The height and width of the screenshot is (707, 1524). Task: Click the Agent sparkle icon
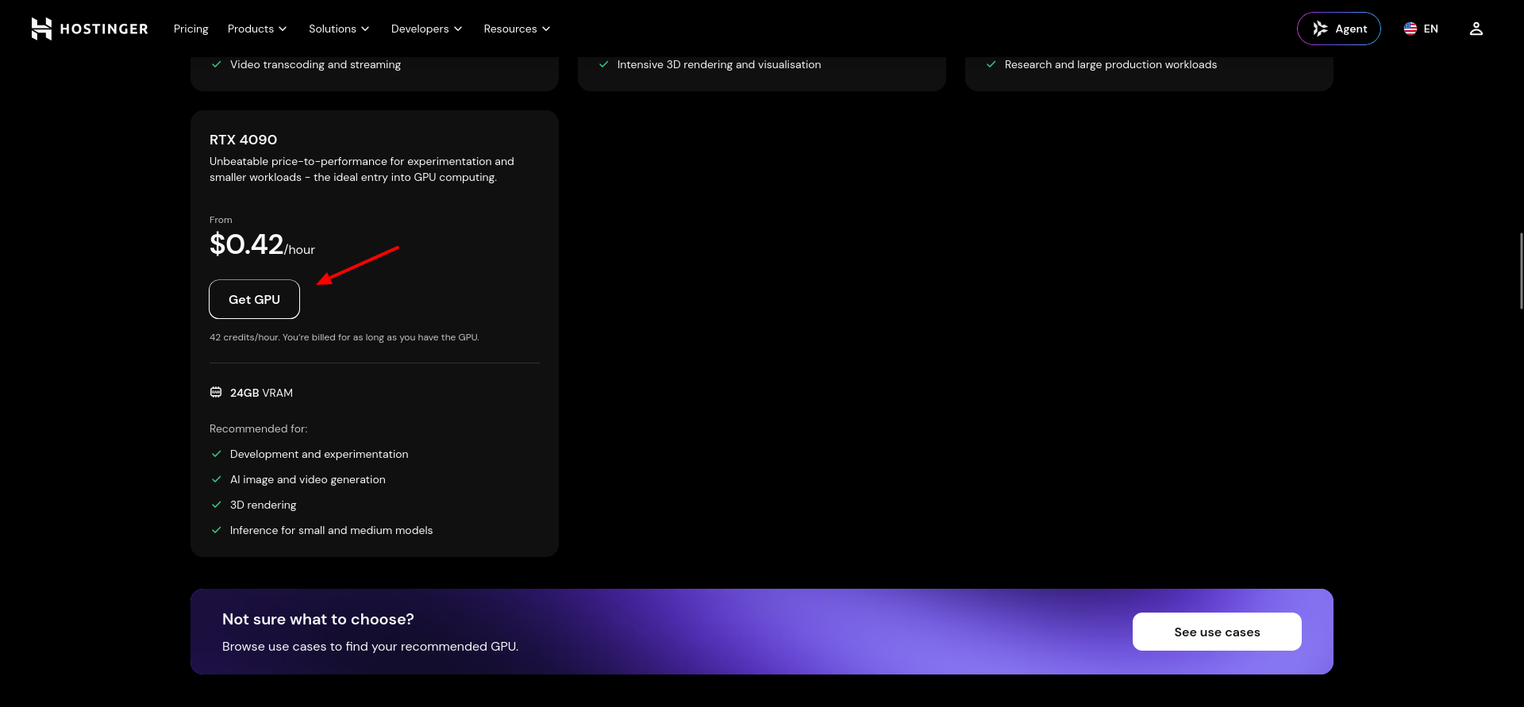coord(1320,29)
